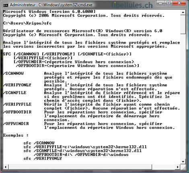Click the 'Exemples :' heading text
This screenshot has width=189, height=173.
click(x=16, y=135)
